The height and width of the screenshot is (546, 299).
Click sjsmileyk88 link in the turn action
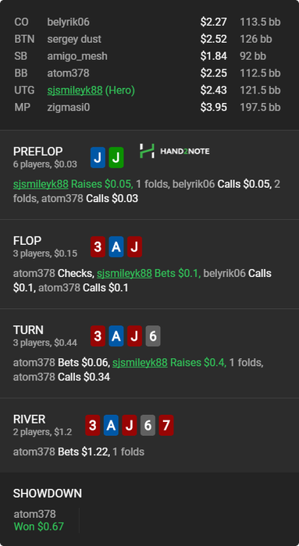[x=140, y=363]
